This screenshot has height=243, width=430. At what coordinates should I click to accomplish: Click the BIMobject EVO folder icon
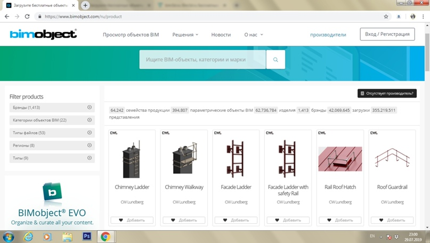52,191
